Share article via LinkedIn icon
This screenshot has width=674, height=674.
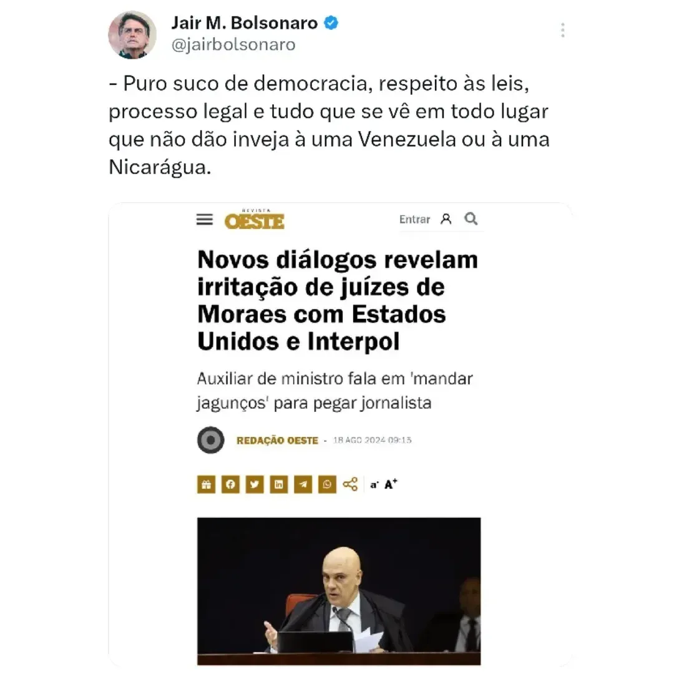point(278,484)
